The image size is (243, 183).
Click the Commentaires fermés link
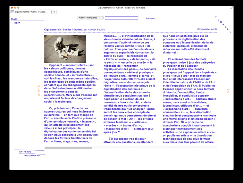[x=207, y=29]
